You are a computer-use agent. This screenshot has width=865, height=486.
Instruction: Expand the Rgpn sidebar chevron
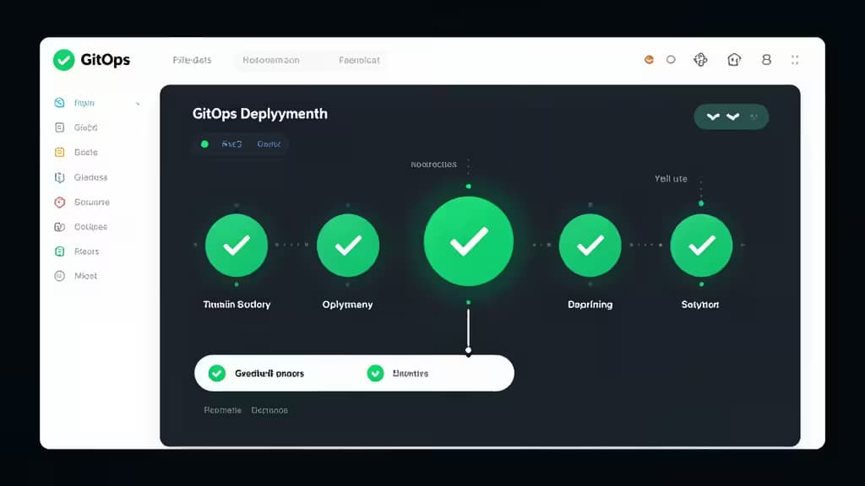(x=138, y=103)
